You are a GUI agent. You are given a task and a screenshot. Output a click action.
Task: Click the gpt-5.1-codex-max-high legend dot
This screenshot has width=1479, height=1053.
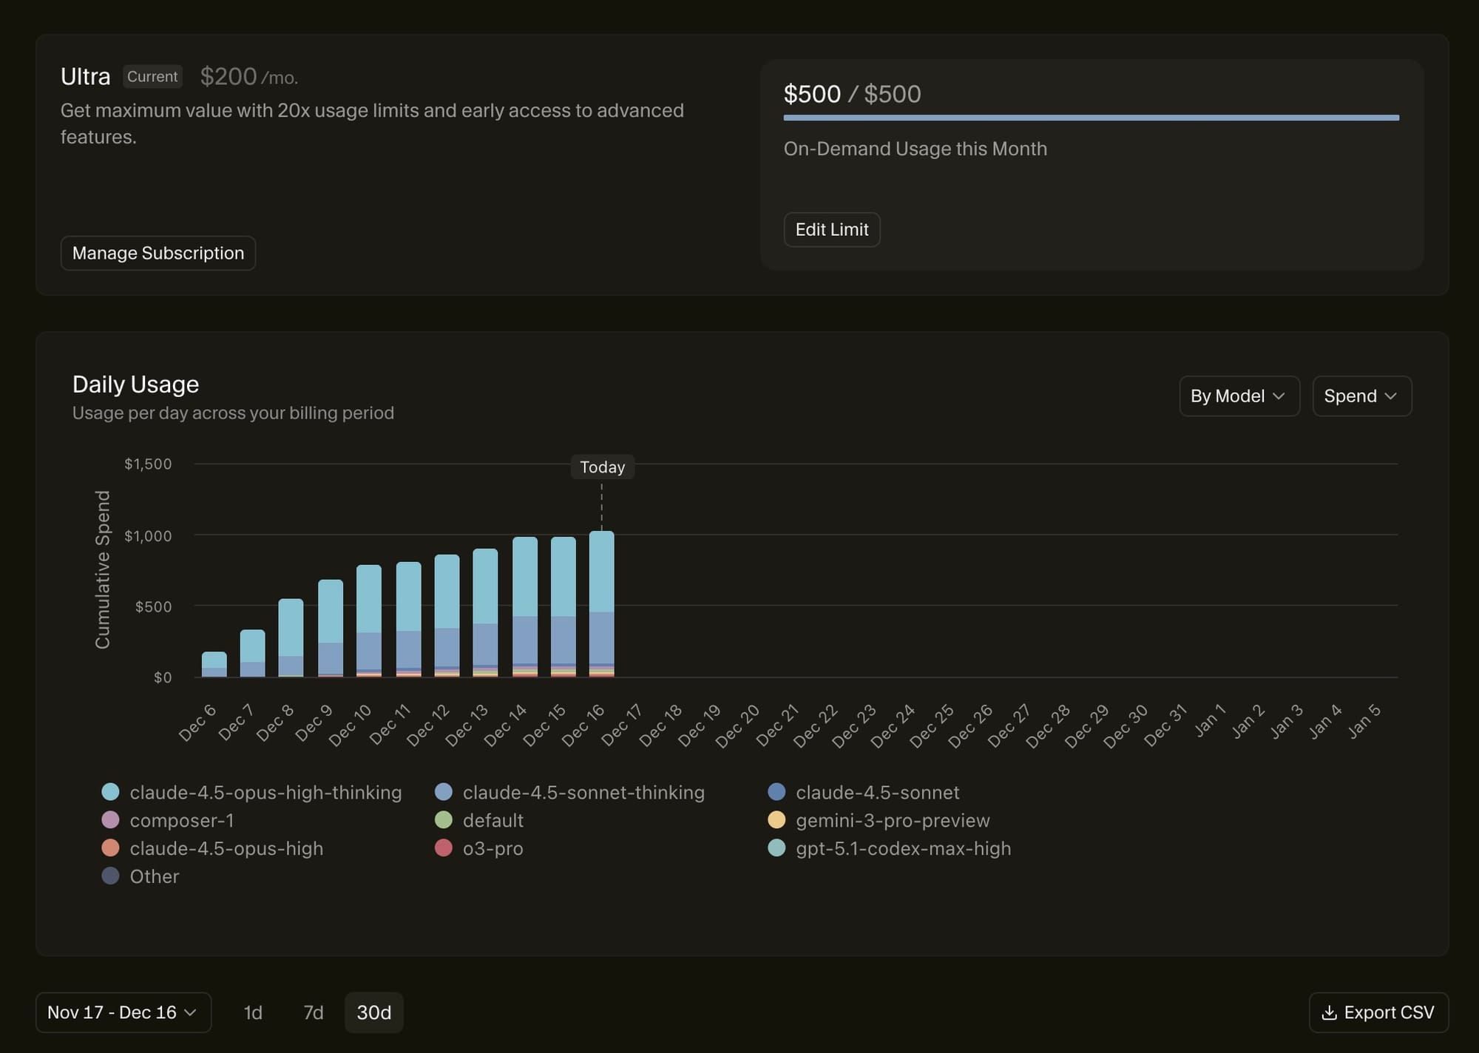[x=776, y=848]
